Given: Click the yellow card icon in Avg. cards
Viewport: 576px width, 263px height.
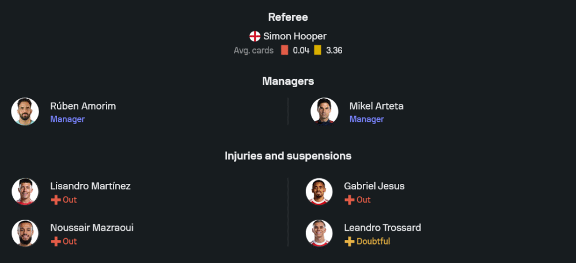Looking at the screenshot, I should tap(317, 50).
